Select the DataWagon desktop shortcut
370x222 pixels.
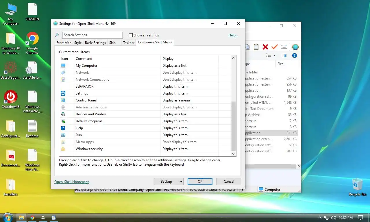coord(11,70)
